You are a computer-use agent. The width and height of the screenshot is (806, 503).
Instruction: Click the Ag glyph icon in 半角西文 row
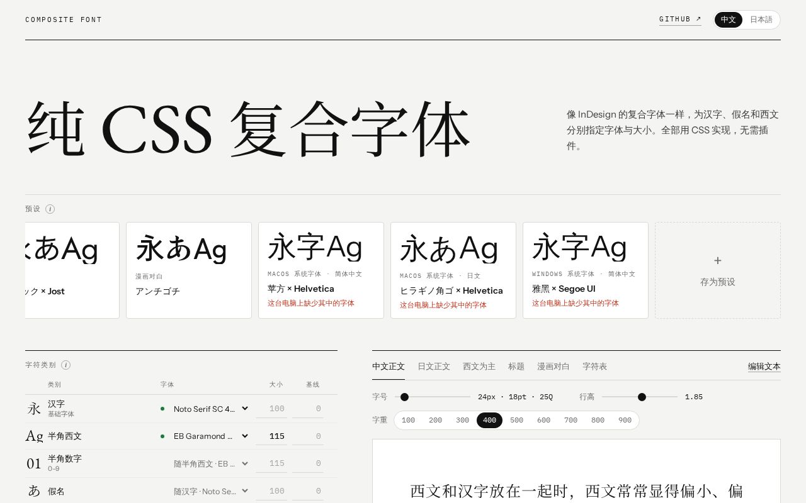(x=34, y=436)
